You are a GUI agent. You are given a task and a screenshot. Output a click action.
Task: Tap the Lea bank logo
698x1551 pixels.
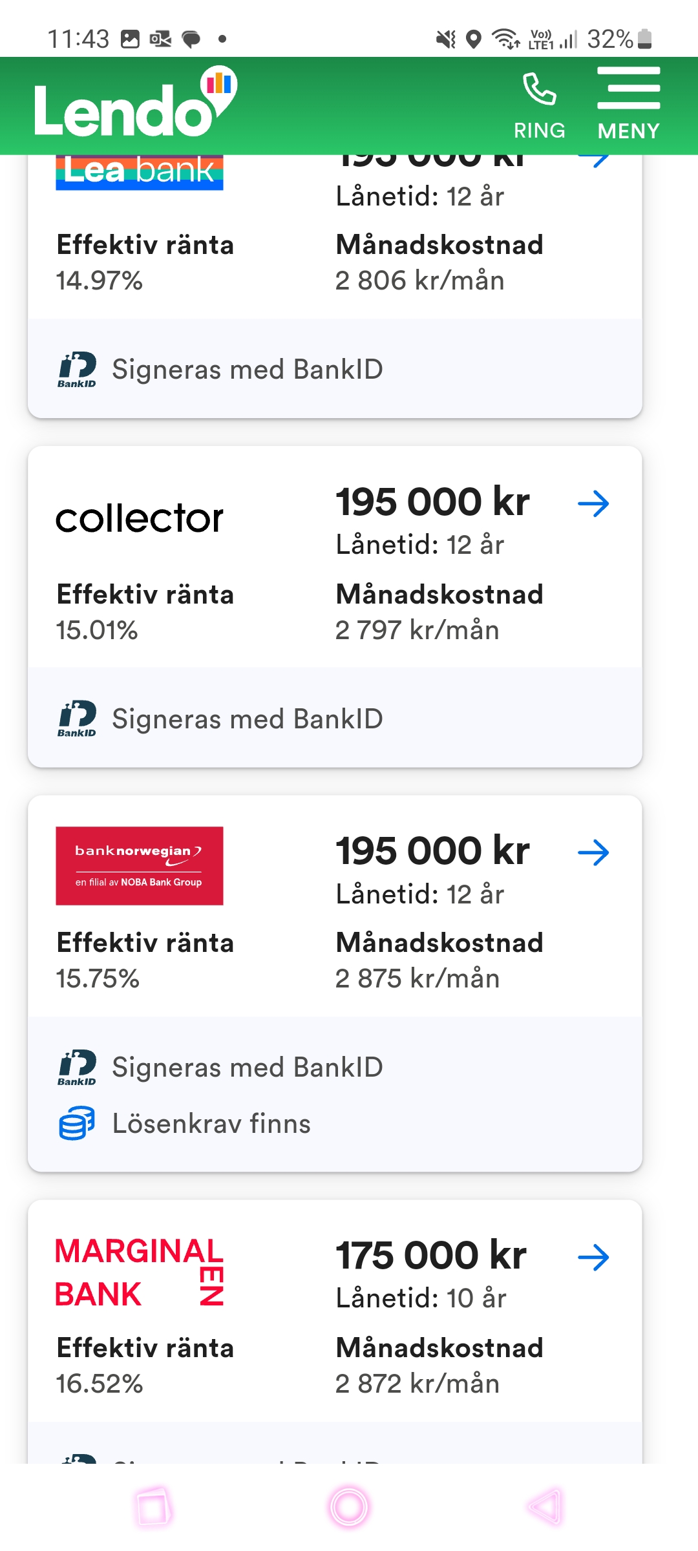click(140, 172)
